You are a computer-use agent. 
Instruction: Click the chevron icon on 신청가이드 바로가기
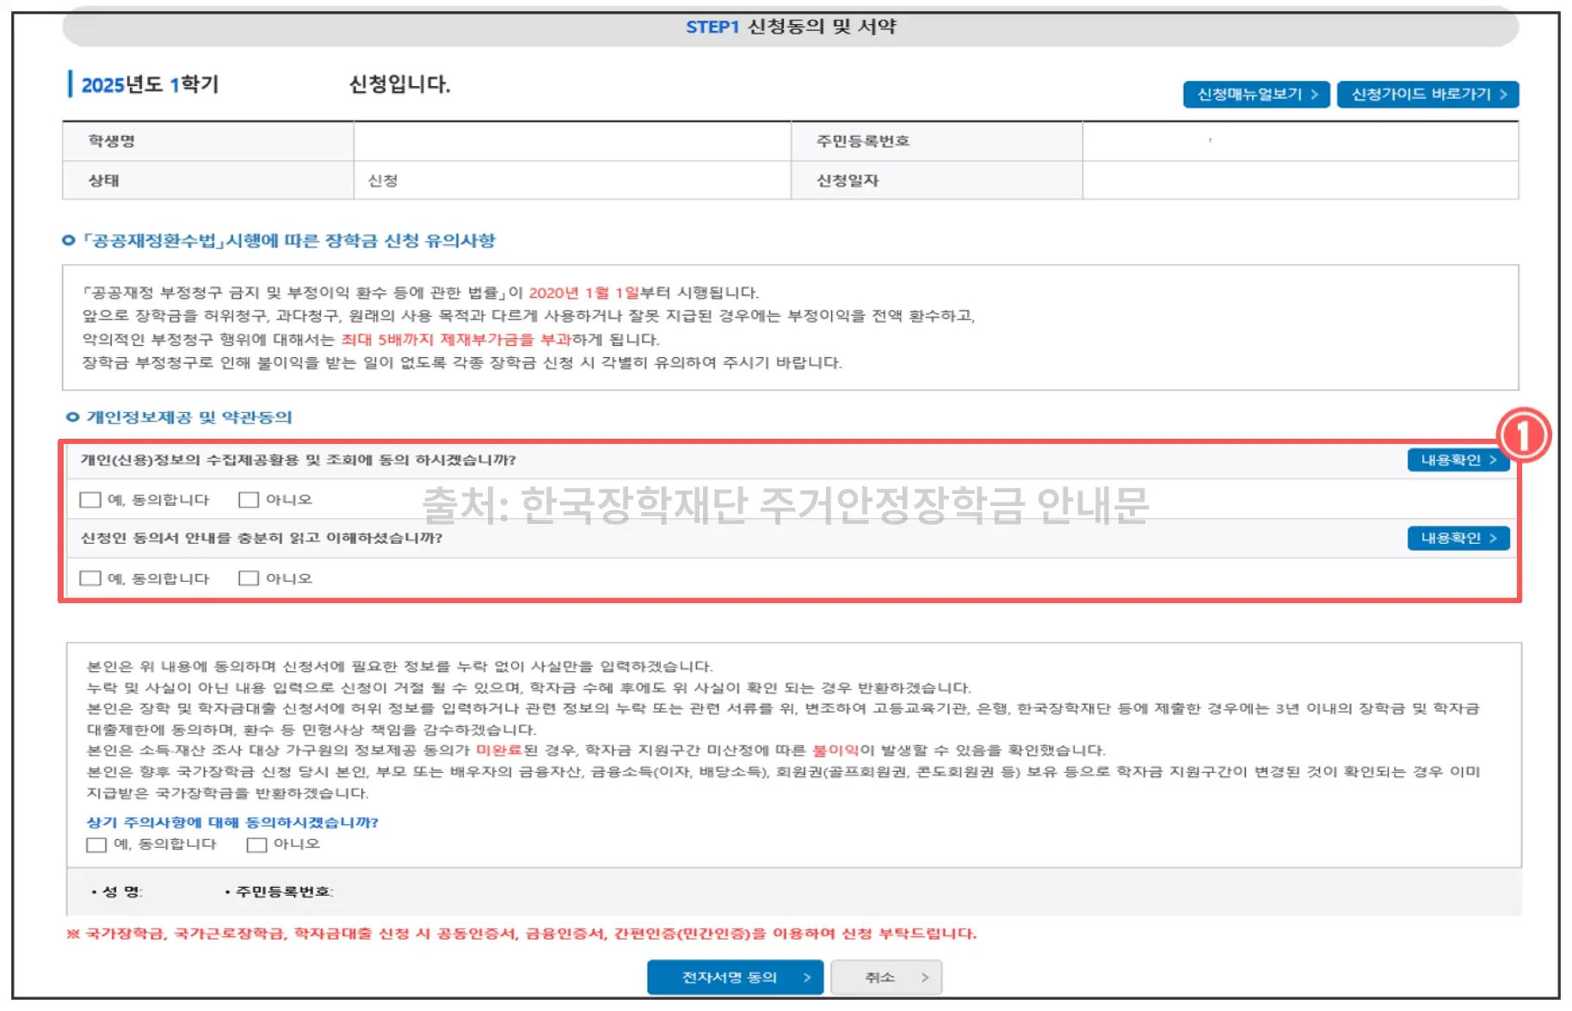tap(1504, 95)
